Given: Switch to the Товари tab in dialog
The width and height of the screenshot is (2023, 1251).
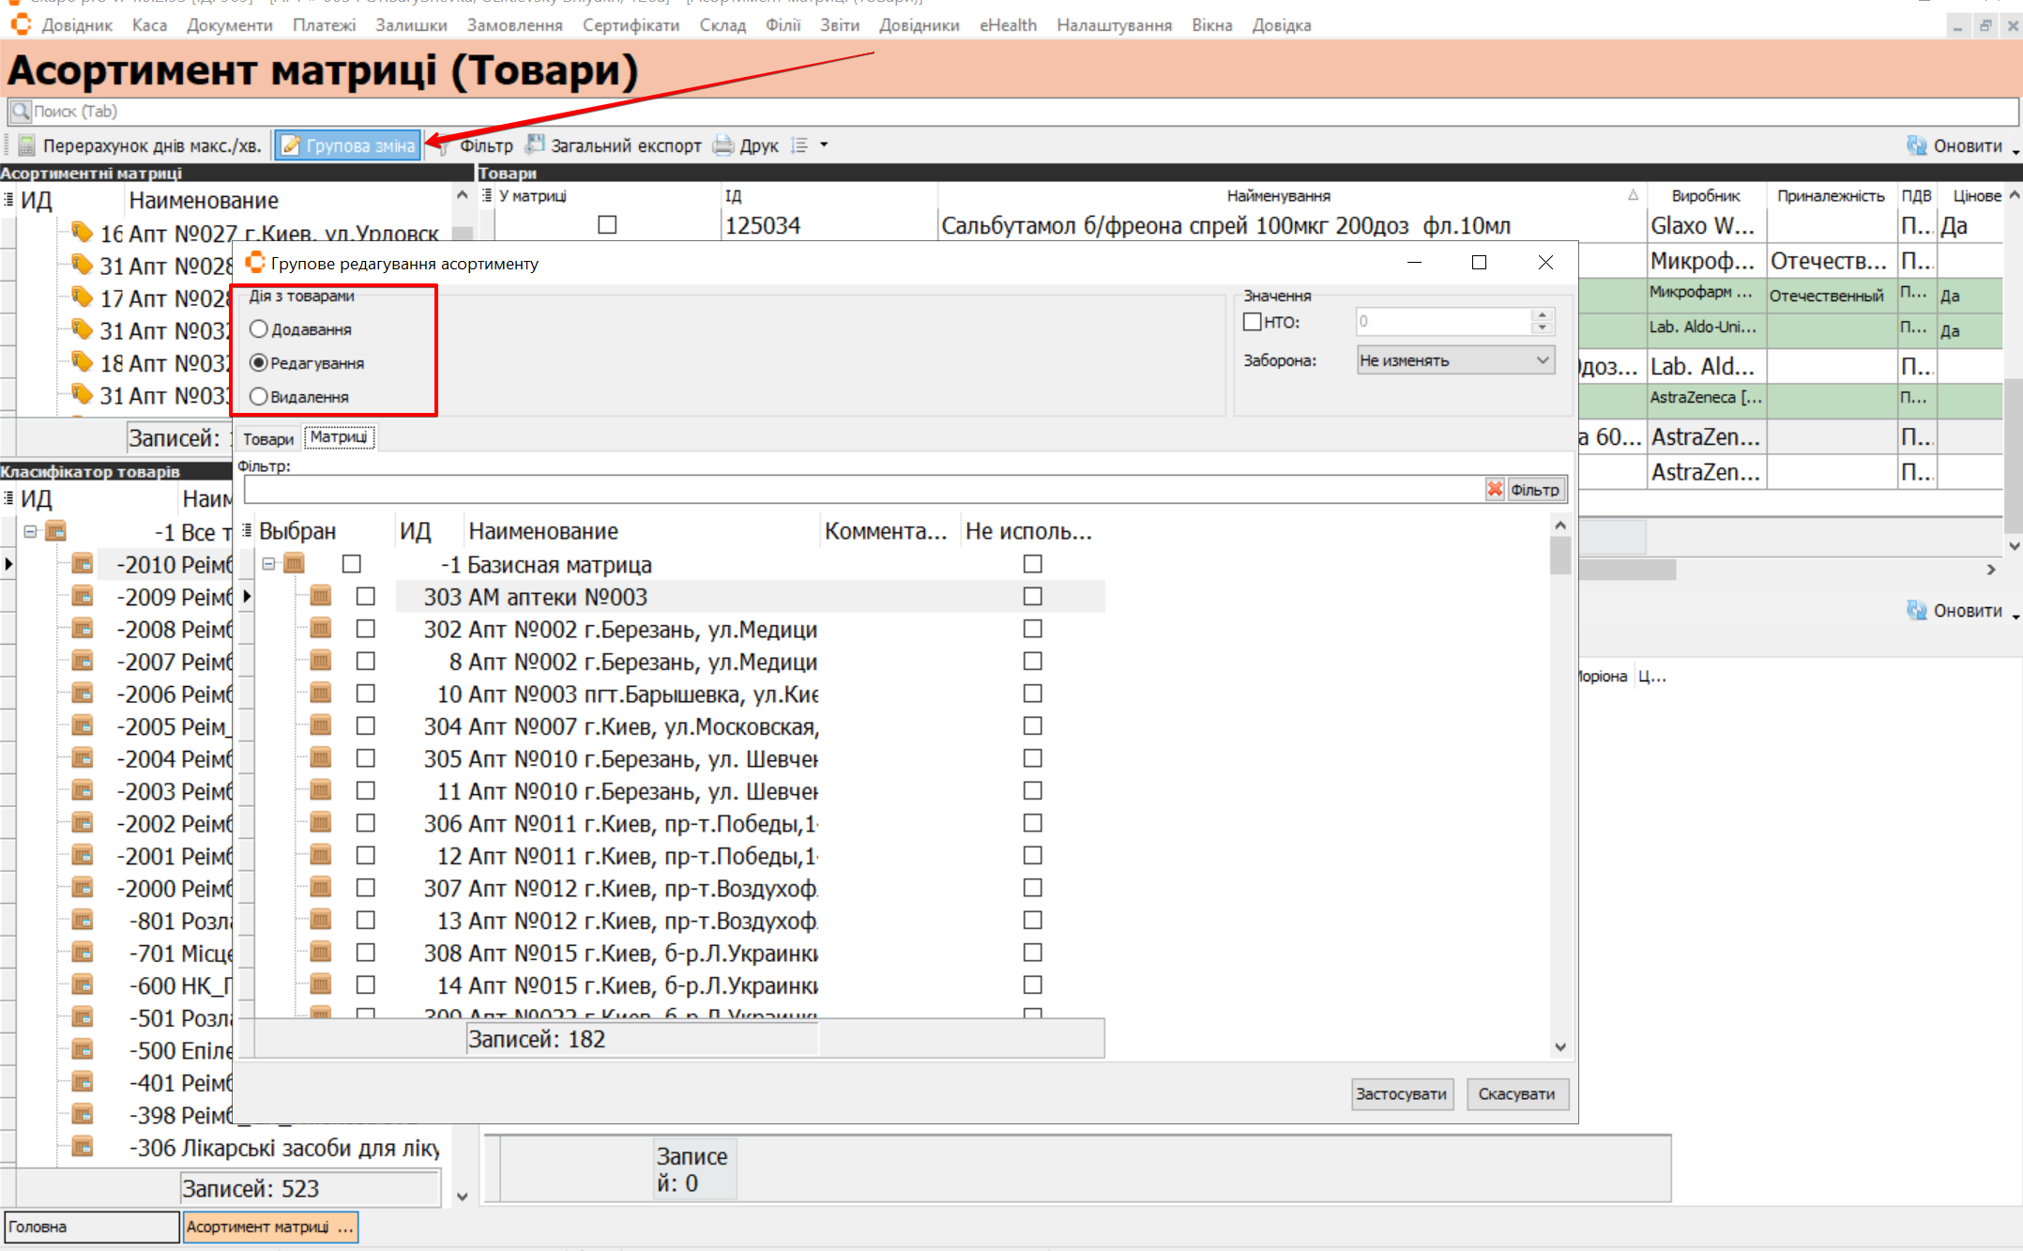Looking at the screenshot, I should [x=267, y=438].
